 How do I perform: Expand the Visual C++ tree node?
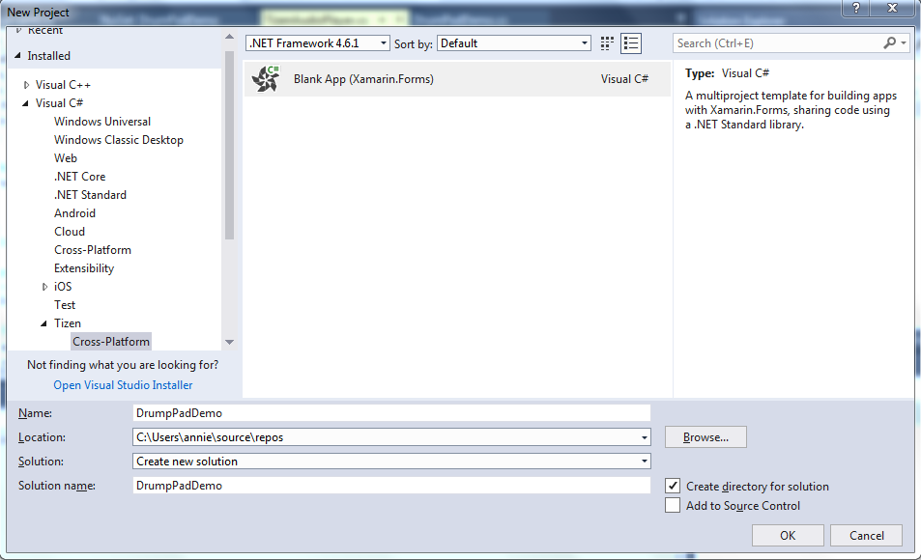[x=27, y=85]
